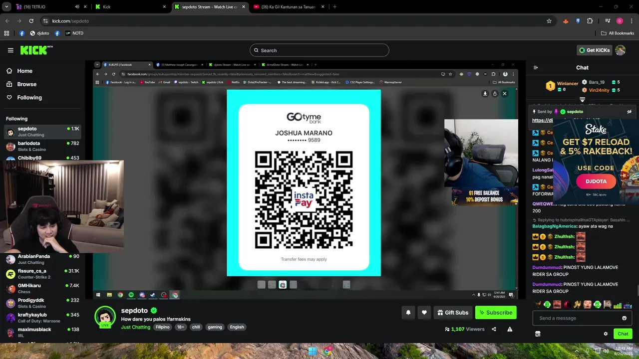Reload the page
Screen dimensions: 639x359
(x=31, y=21)
